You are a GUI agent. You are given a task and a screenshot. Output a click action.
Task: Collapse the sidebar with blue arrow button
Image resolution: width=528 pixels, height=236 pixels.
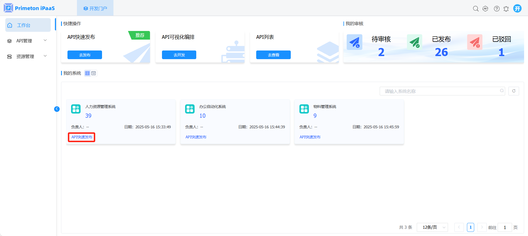(57, 109)
